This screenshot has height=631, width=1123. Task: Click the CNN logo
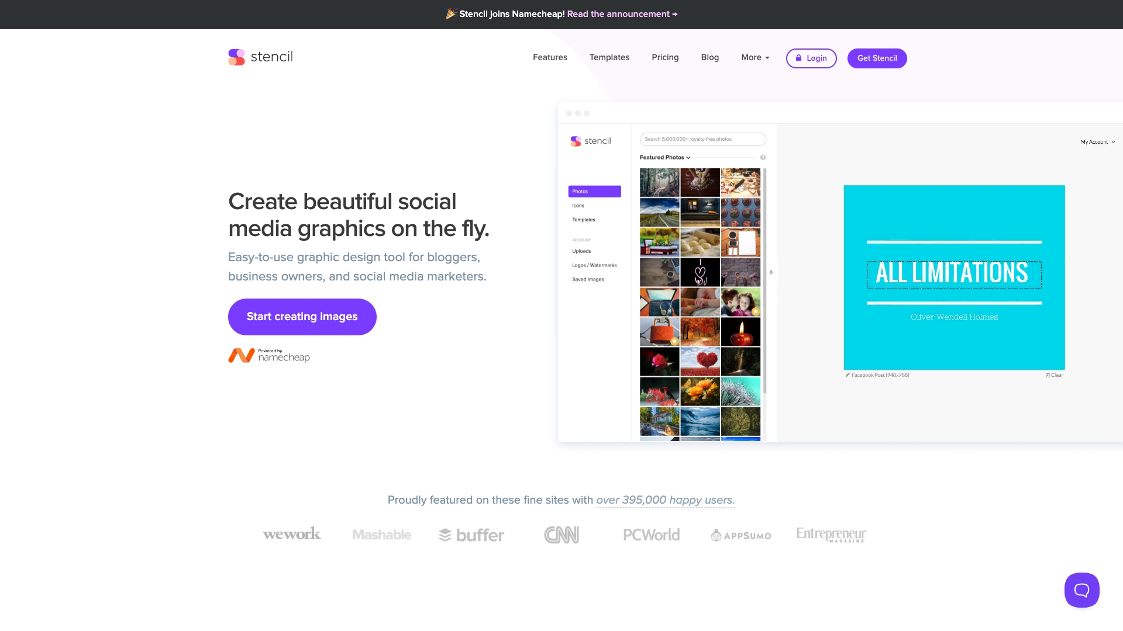pyautogui.click(x=561, y=535)
